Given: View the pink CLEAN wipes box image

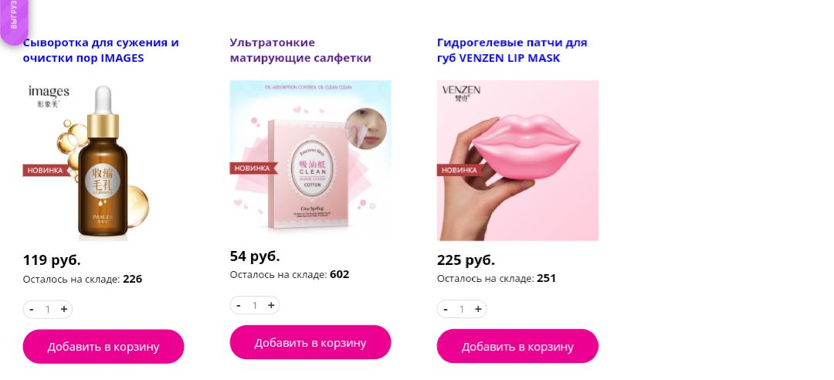Looking at the screenshot, I should pos(310,158).
